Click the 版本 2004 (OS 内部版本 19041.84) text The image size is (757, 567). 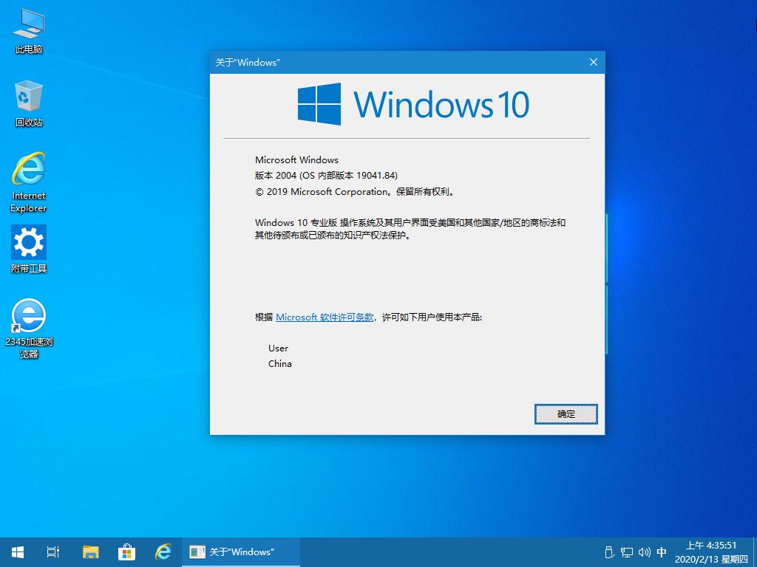point(326,176)
